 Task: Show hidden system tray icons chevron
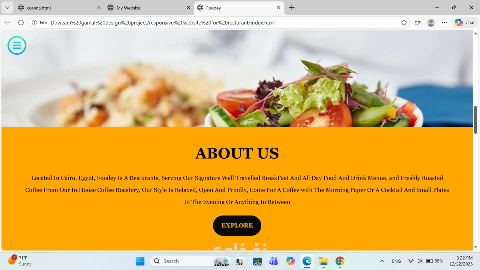click(382, 261)
